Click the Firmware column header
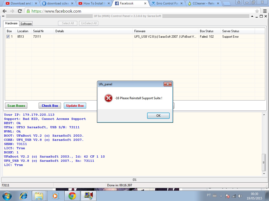This screenshot has width=269, height=201. coord(165,31)
